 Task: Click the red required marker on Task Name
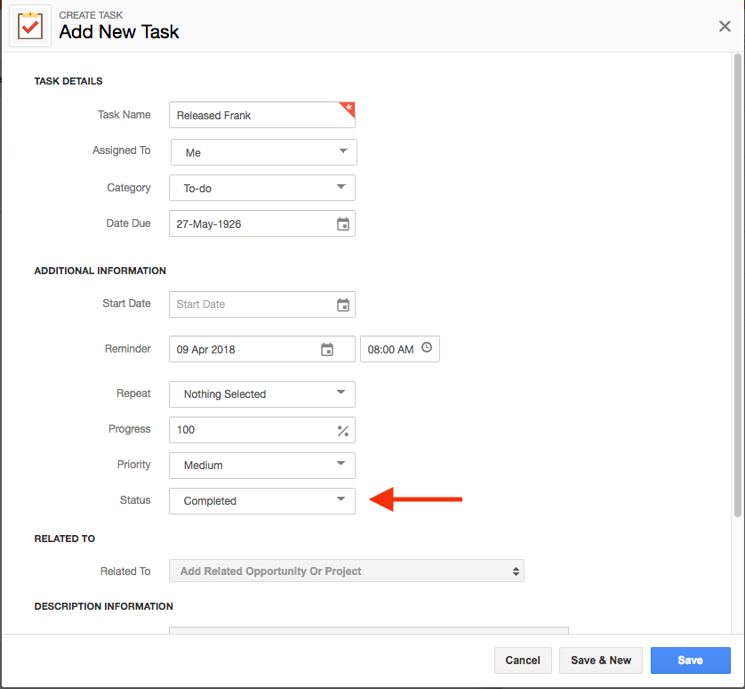click(348, 108)
